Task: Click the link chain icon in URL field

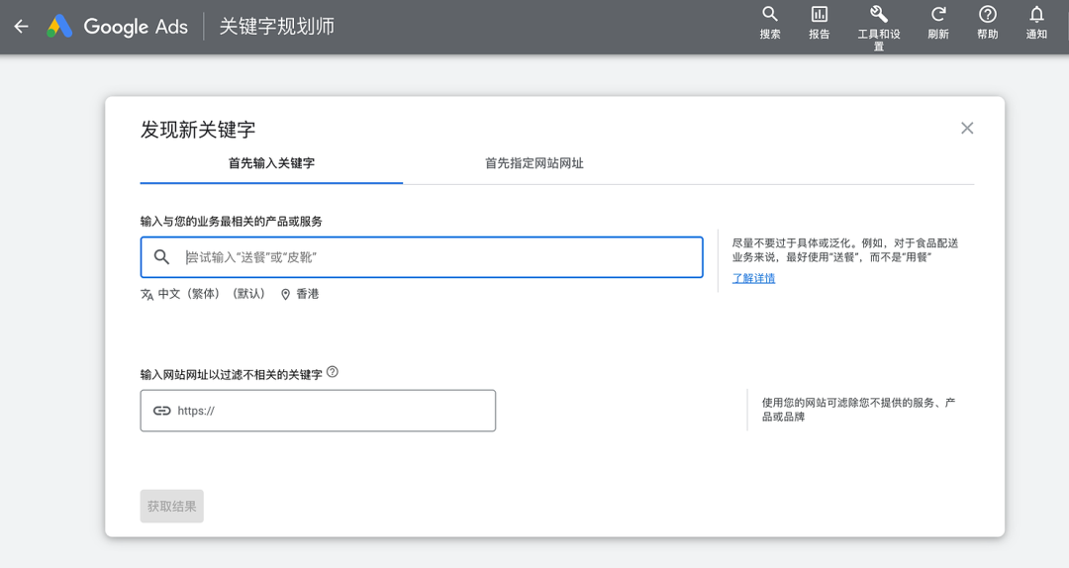Action: coord(161,411)
